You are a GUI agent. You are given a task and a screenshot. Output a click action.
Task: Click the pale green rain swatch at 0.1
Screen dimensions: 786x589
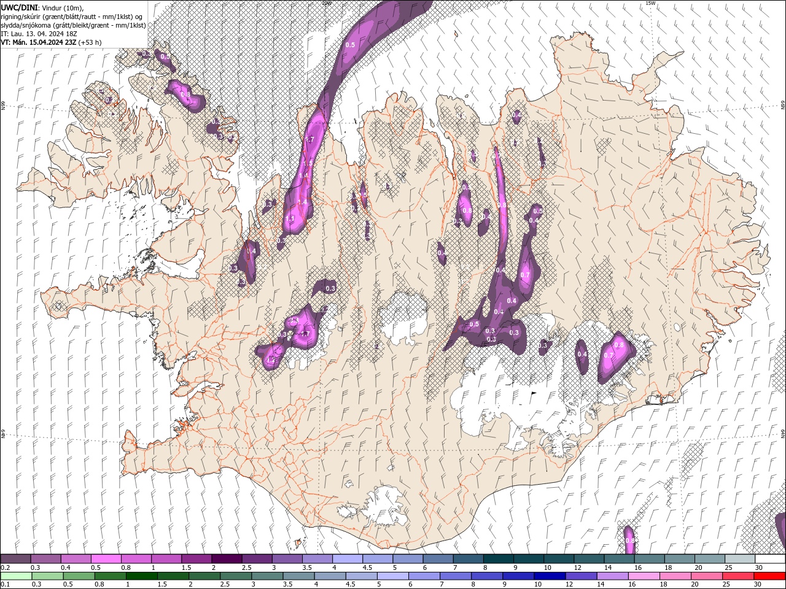pyautogui.click(x=16, y=576)
